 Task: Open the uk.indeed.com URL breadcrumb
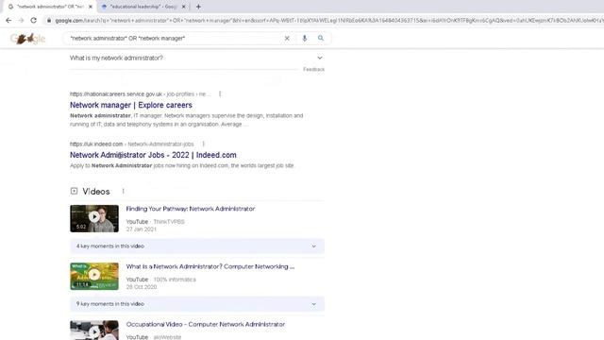[x=132, y=144]
